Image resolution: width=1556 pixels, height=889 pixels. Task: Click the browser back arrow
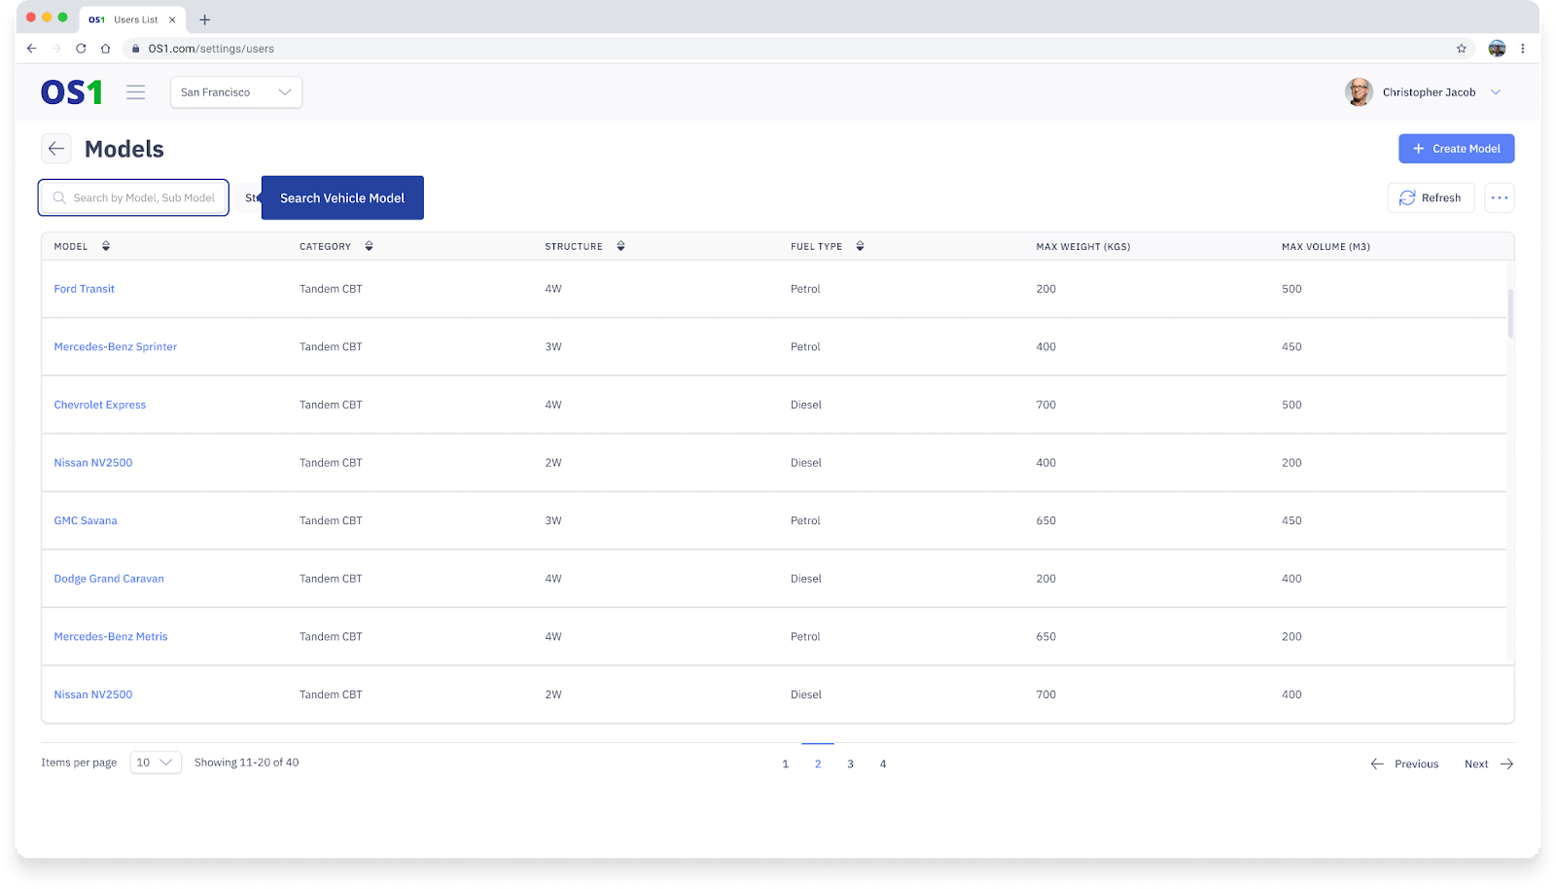[x=32, y=49]
